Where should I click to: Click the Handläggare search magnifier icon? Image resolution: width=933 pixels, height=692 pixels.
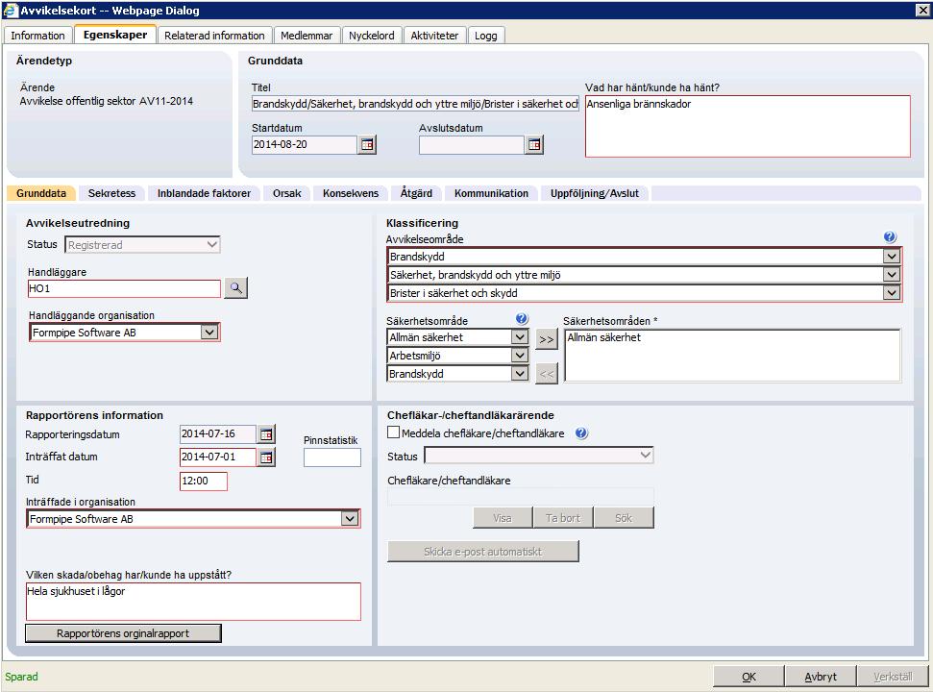tap(236, 288)
